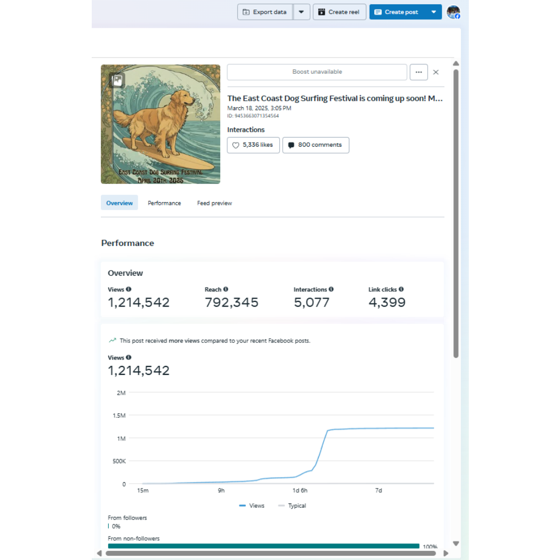Open the profile avatar menu
This screenshot has height=560, width=560.
(x=453, y=12)
